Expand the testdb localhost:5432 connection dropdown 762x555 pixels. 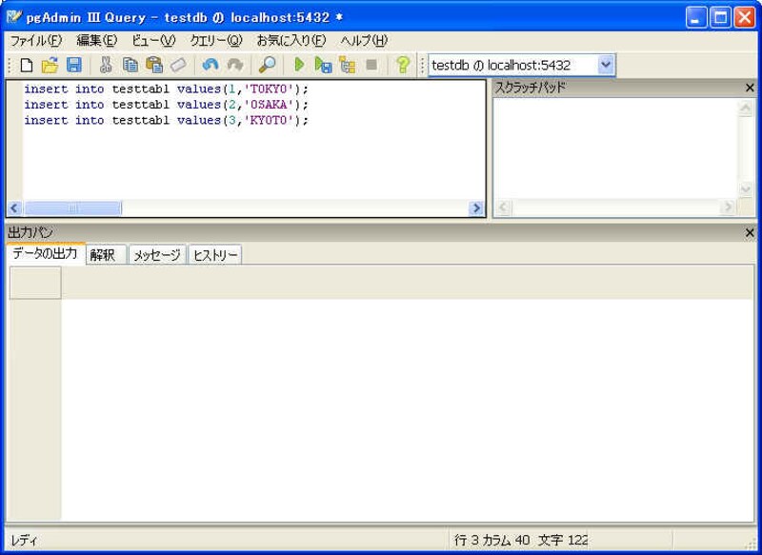pos(606,66)
